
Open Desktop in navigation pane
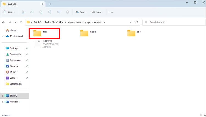point(12,48)
